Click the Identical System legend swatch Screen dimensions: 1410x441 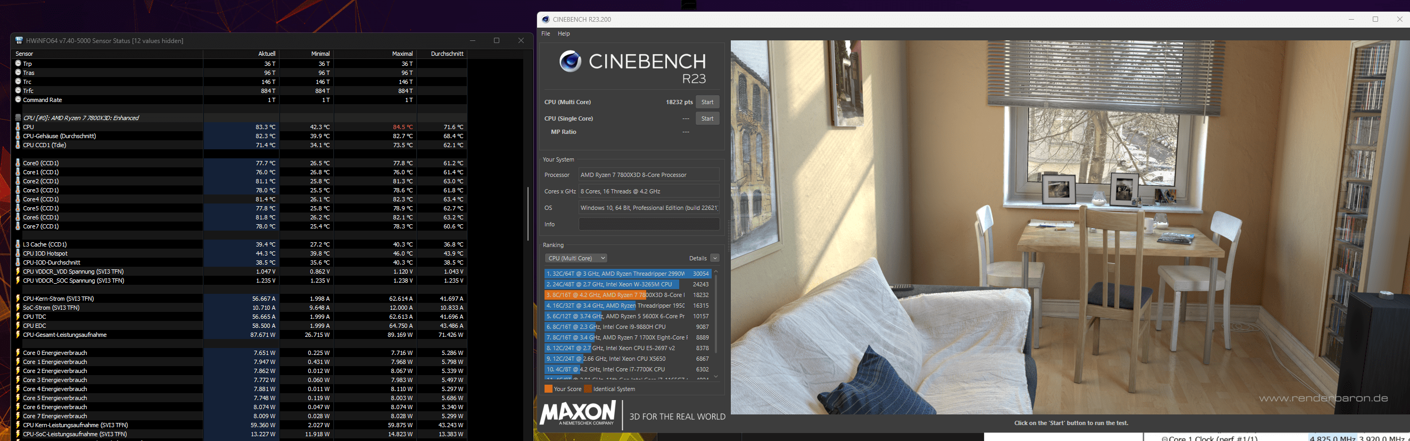588,389
